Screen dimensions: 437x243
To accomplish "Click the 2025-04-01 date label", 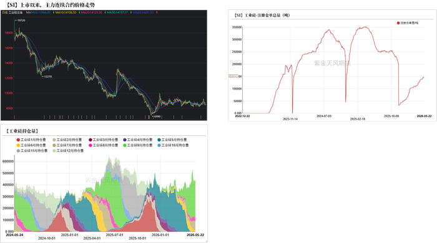I will click(92, 238).
